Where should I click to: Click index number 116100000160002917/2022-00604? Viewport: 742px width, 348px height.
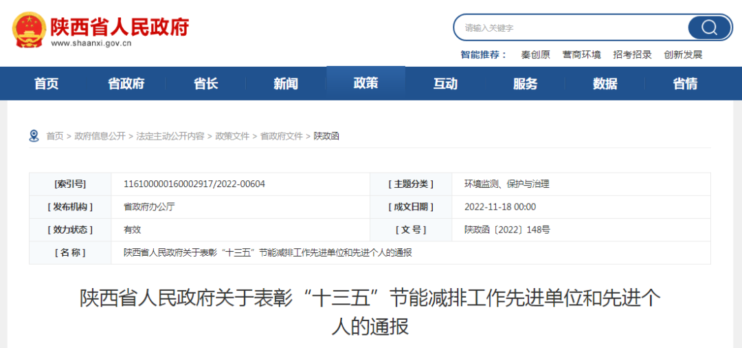(194, 184)
